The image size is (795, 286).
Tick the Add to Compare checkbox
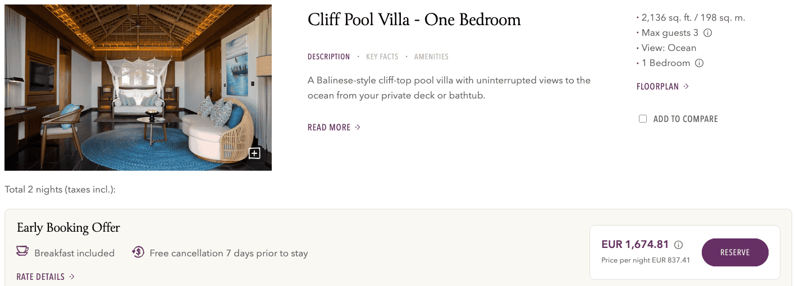[643, 119]
